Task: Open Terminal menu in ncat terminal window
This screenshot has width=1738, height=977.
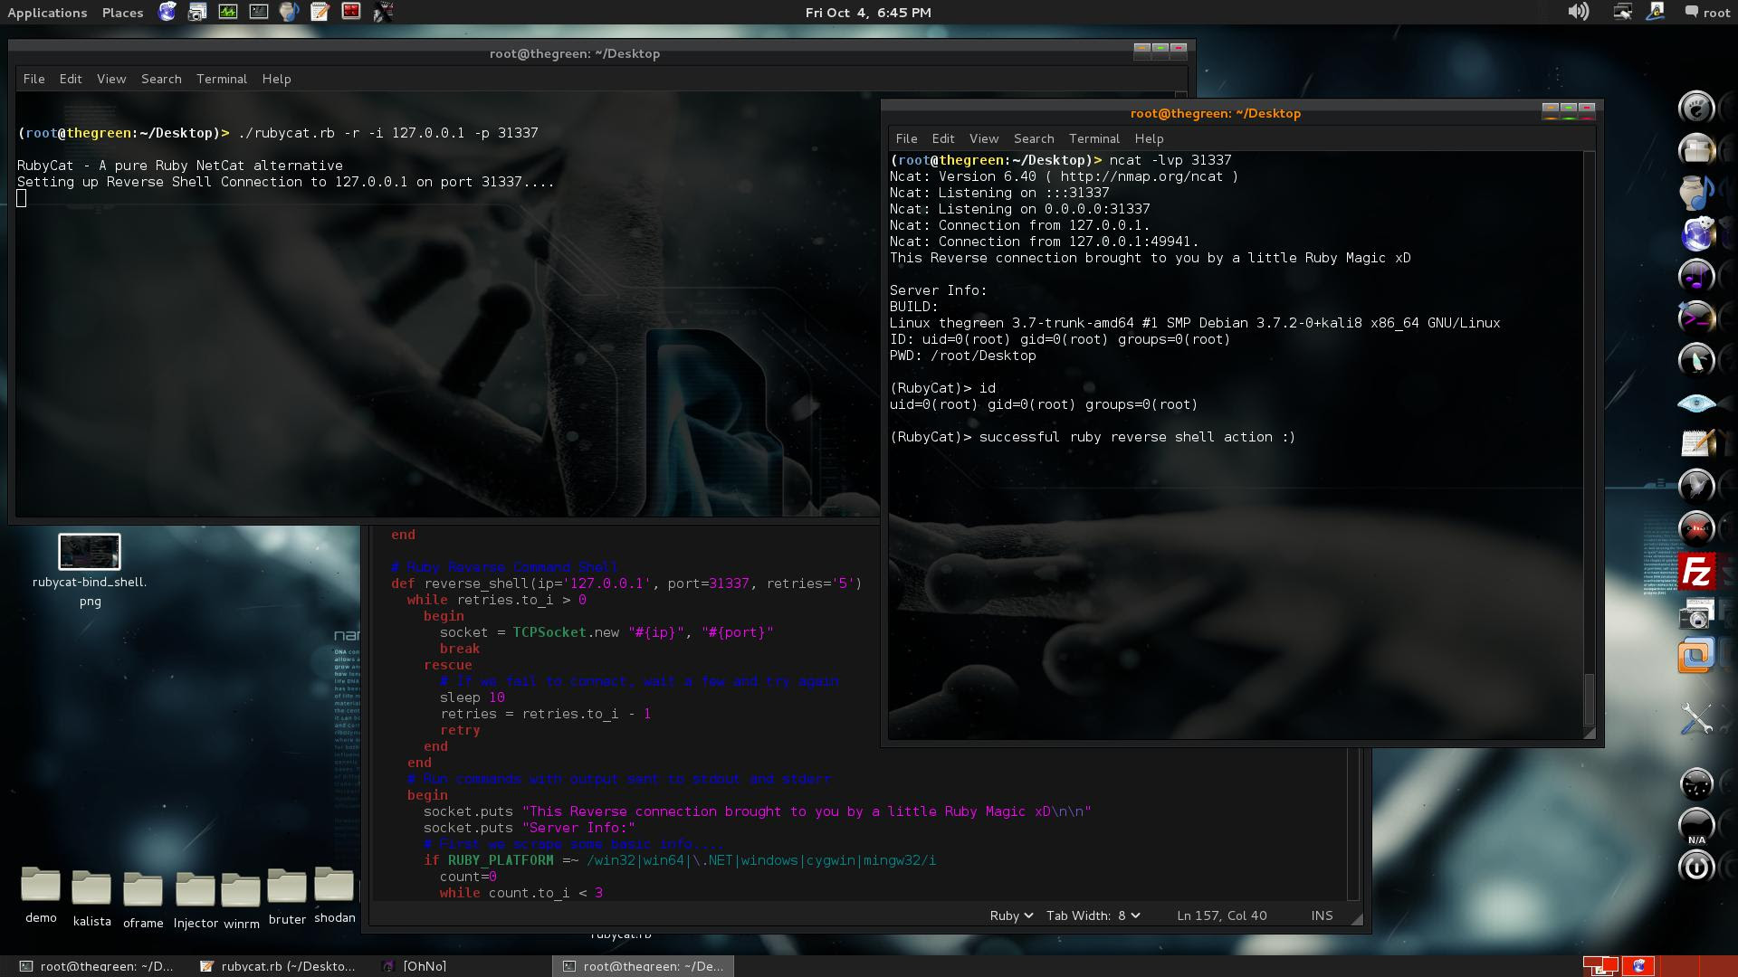Action: click(x=1093, y=138)
